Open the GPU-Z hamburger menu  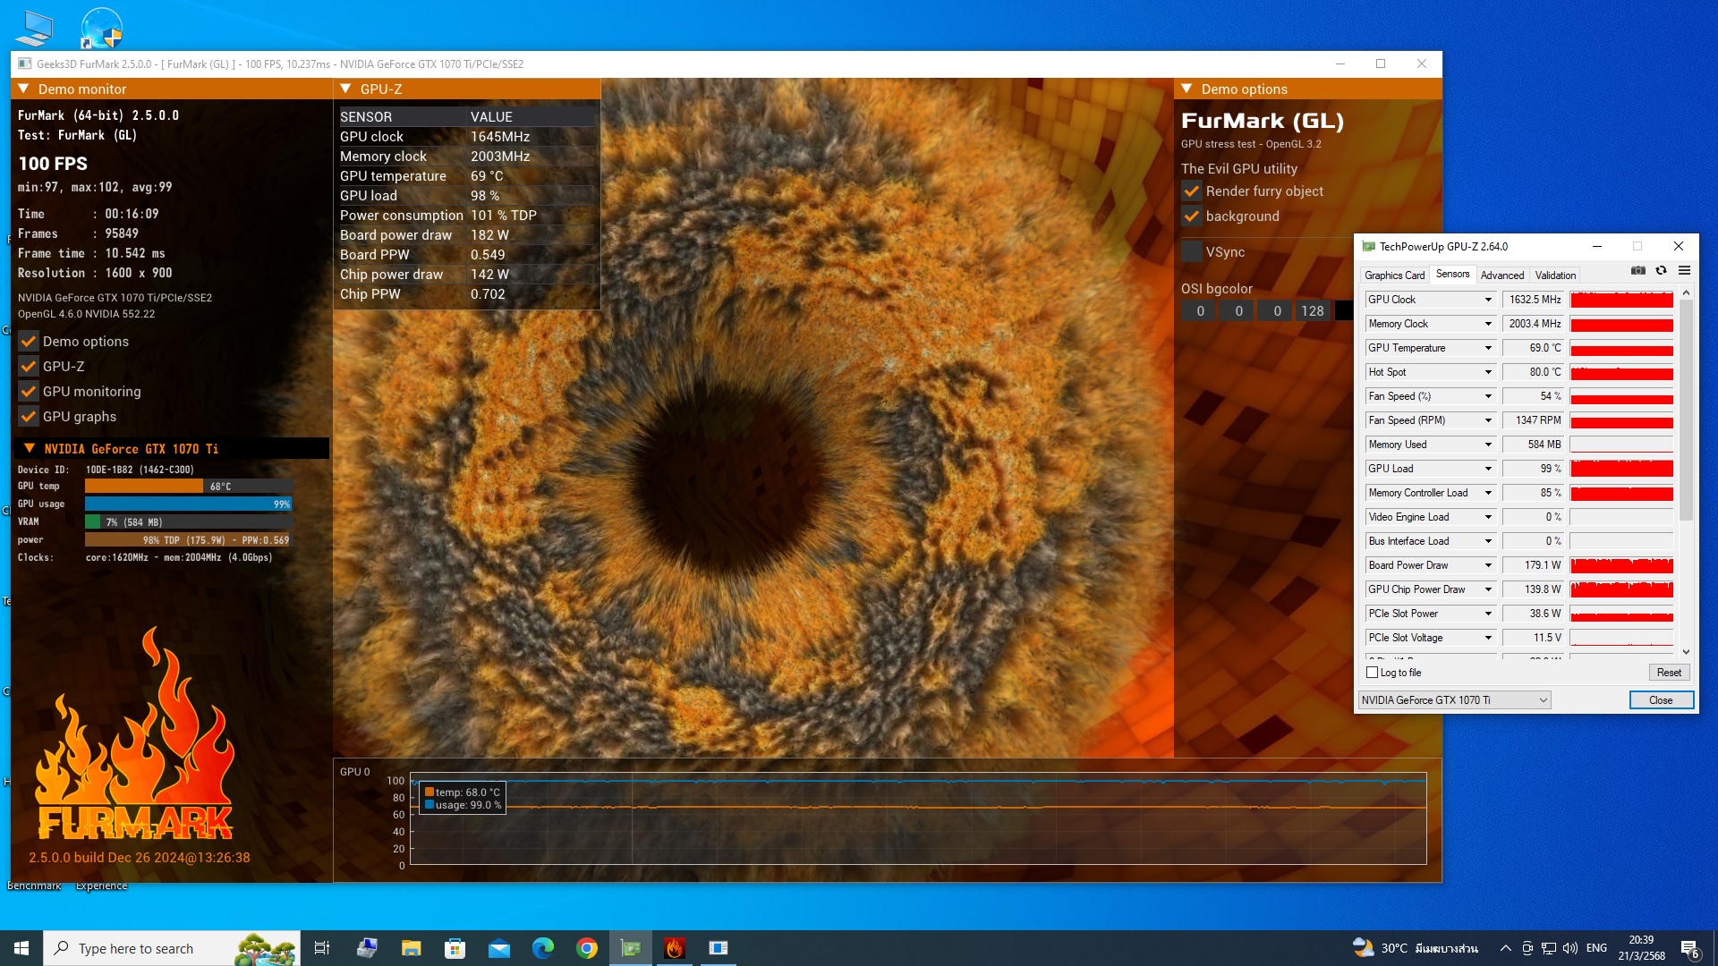1684,270
